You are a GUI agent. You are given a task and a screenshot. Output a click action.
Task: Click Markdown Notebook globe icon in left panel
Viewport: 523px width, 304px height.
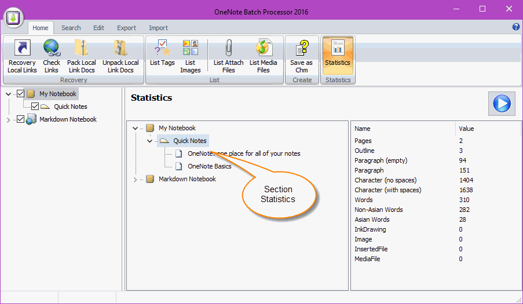(x=31, y=119)
